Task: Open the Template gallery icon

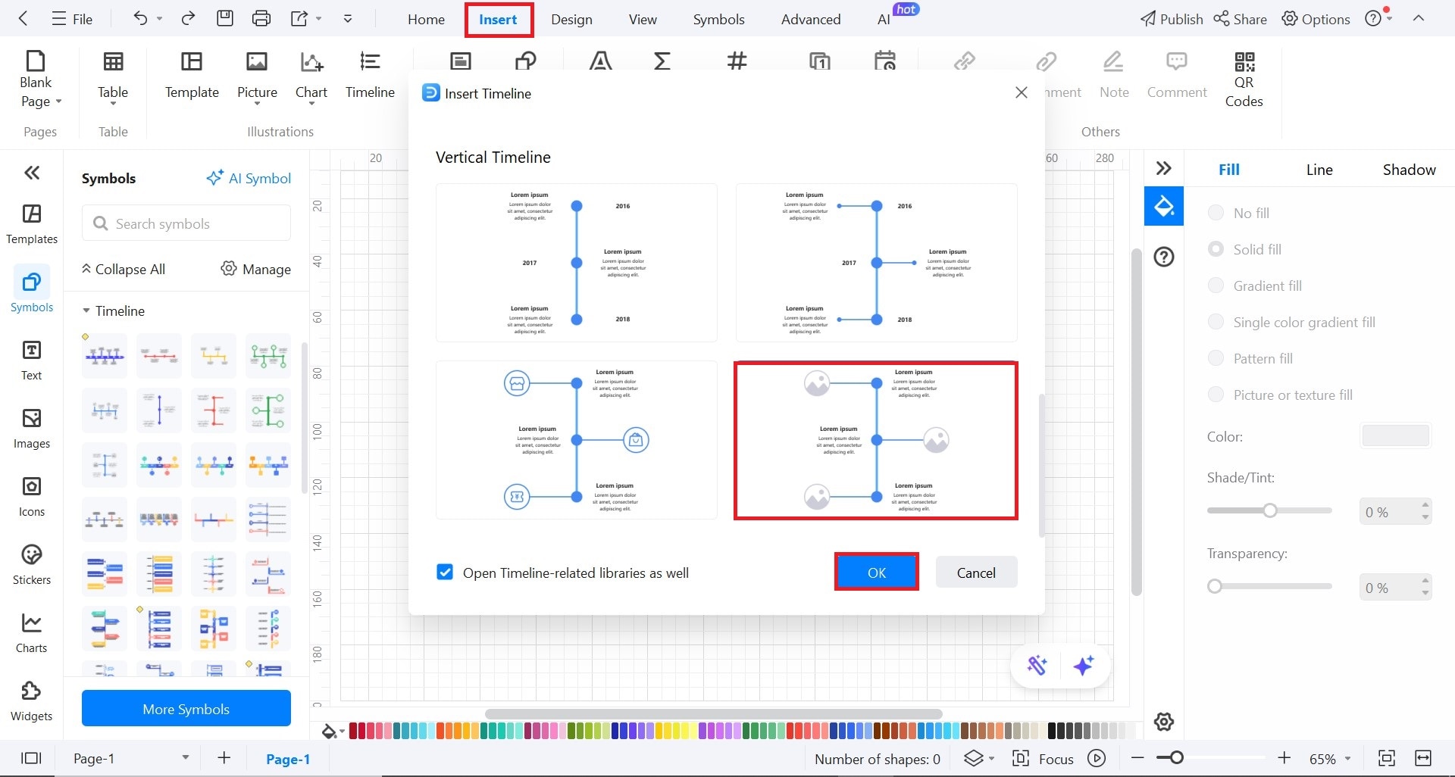Action: coord(192,61)
